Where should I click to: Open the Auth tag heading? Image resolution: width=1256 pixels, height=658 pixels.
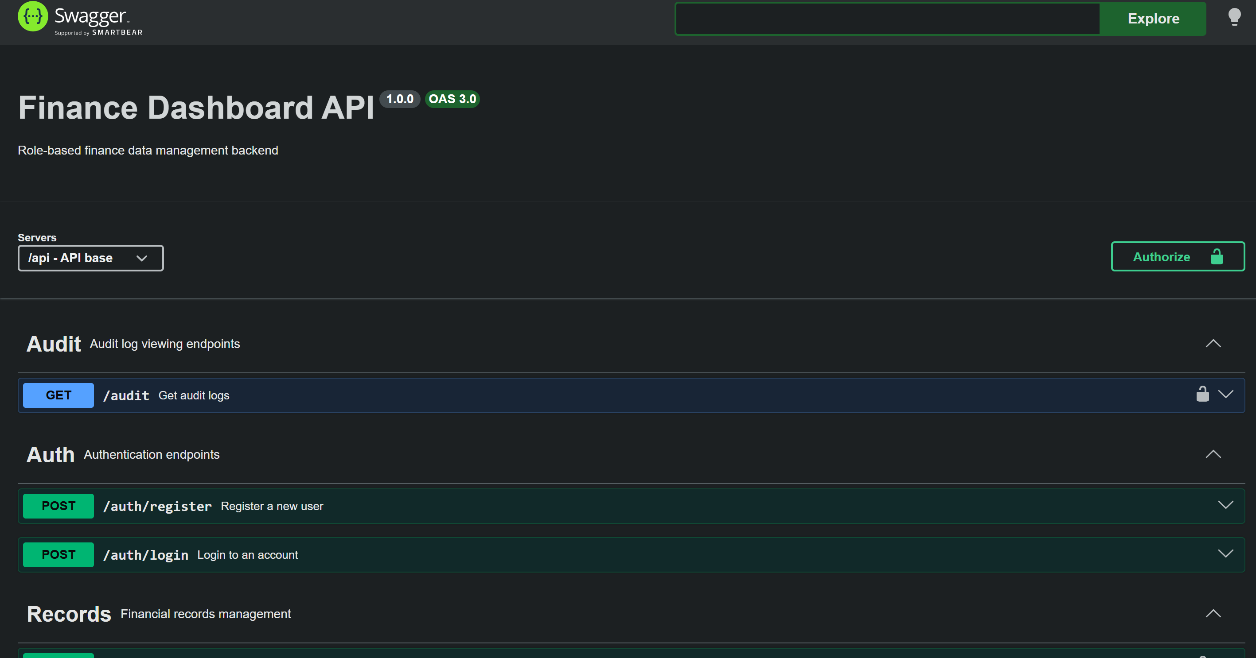[x=50, y=455]
